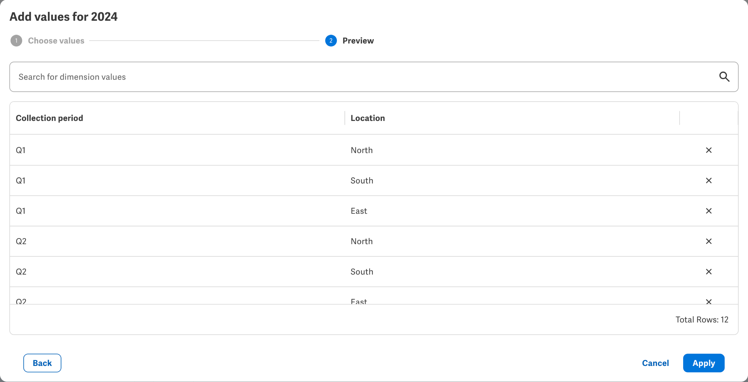Click the step 1 number circle
This screenshot has height=382, width=748.
(16, 41)
